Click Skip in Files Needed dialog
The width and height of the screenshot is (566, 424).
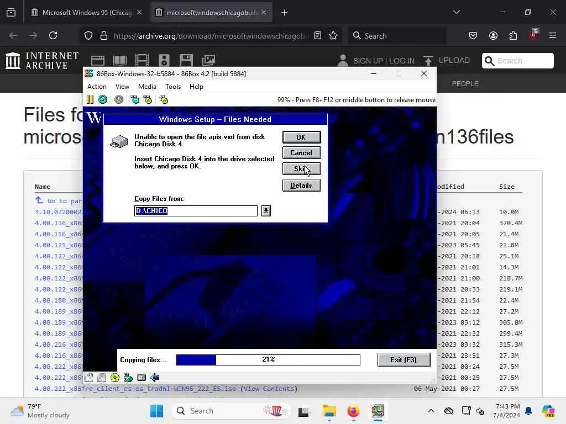point(301,169)
